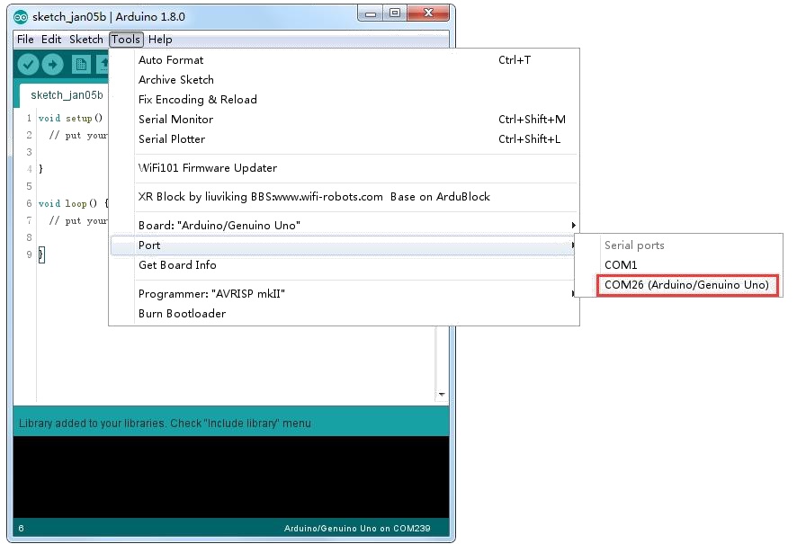Click the void loop() code line

click(73, 204)
